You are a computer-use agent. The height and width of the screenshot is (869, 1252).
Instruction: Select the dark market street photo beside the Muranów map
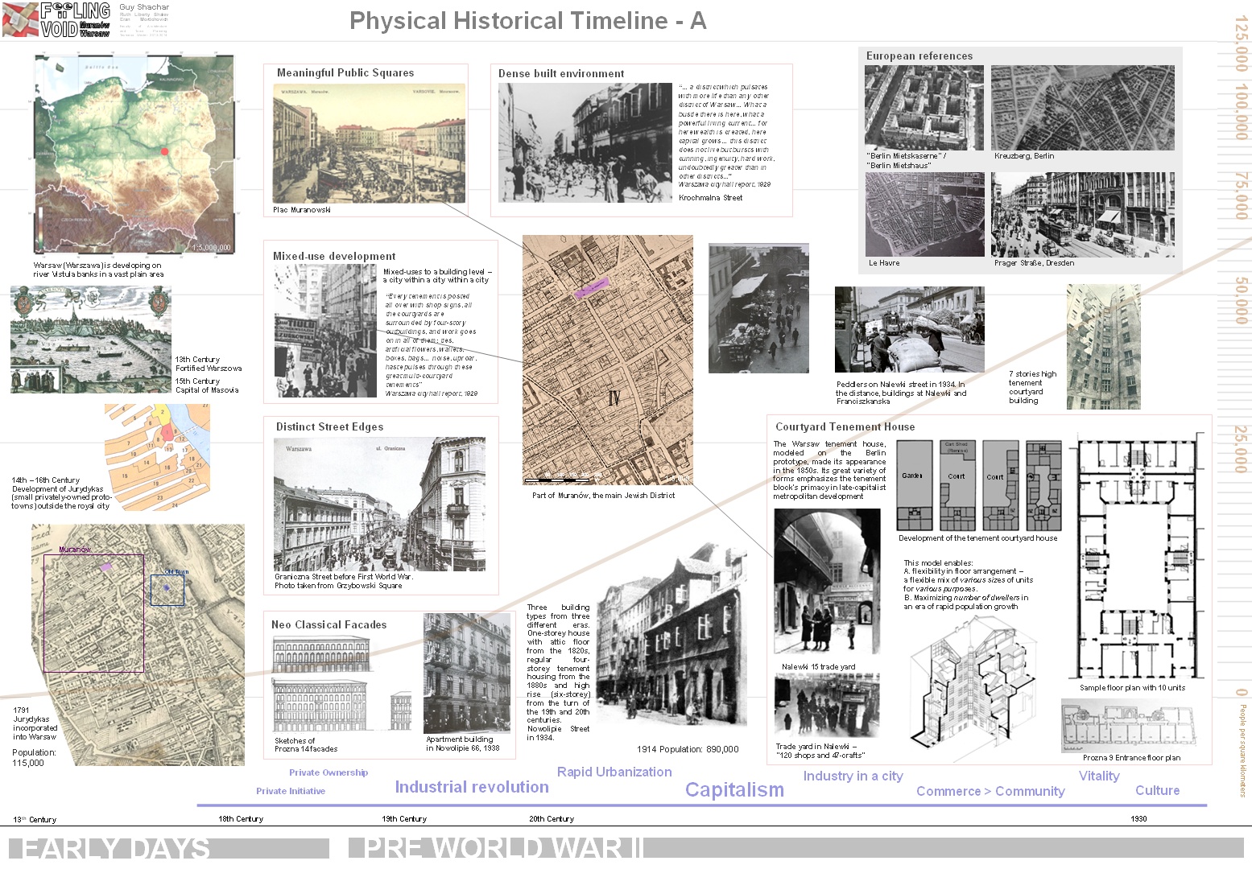click(758, 309)
